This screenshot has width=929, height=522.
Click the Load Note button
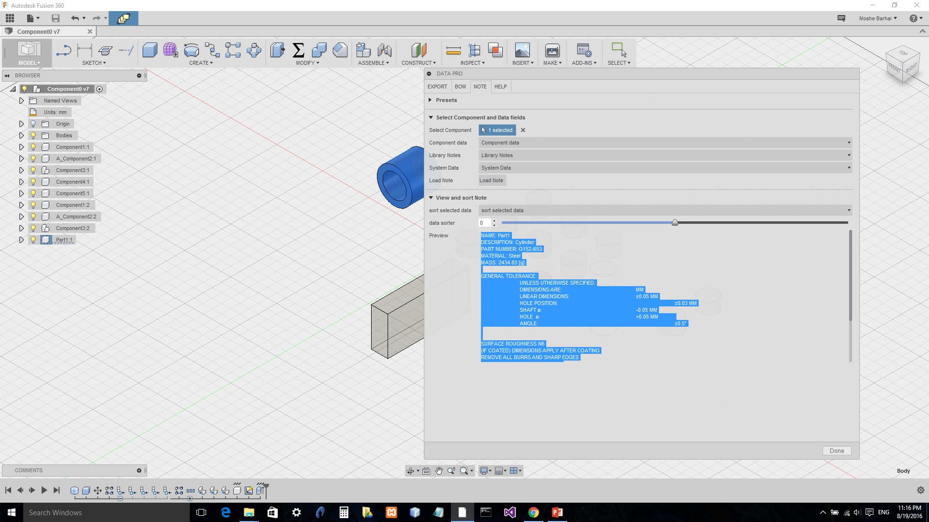click(x=491, y=180)
